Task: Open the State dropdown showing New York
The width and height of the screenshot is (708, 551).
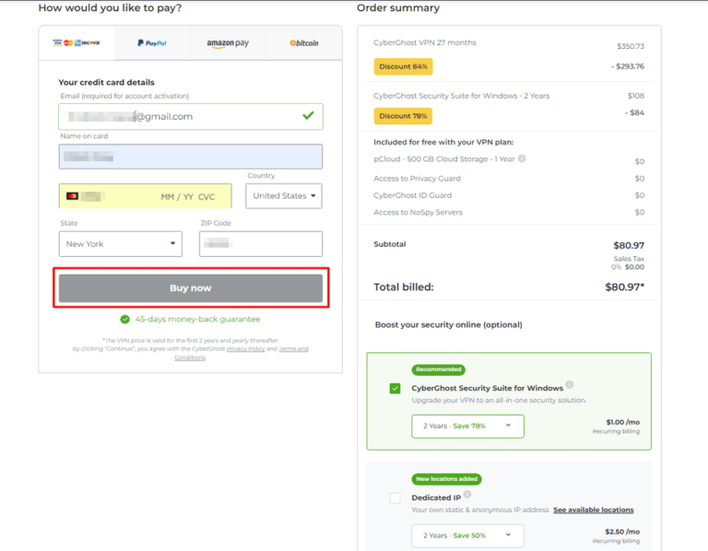Action: coord(121,243)
